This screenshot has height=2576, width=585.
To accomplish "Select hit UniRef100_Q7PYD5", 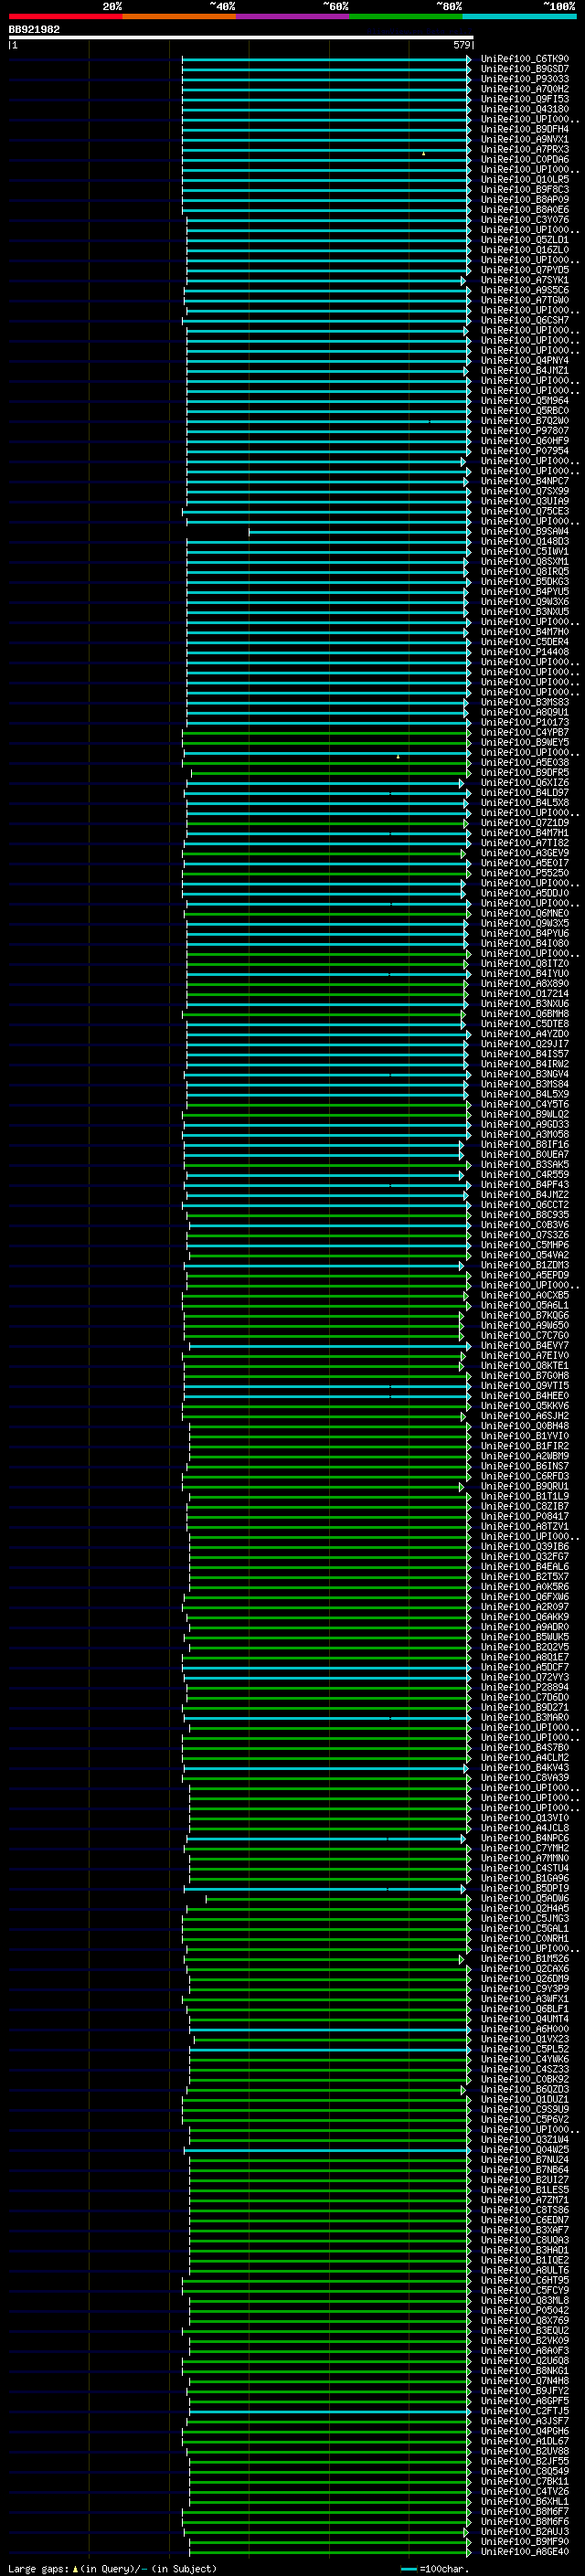I will pos(524,270).
